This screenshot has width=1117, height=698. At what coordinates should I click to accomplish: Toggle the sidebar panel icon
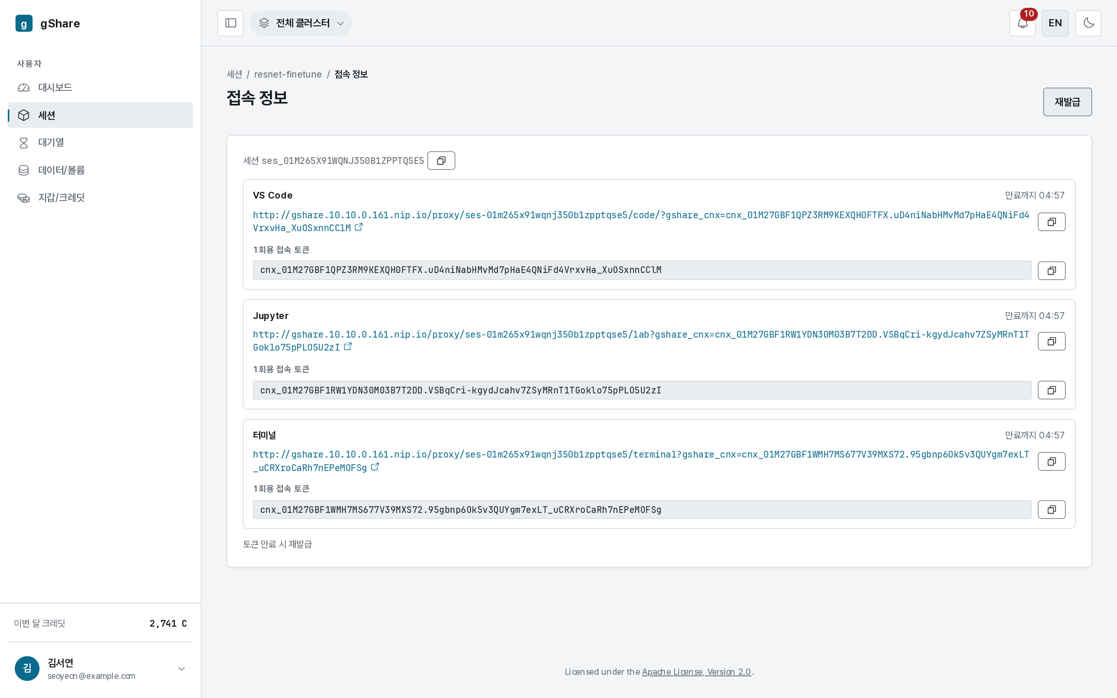(230, 23)
